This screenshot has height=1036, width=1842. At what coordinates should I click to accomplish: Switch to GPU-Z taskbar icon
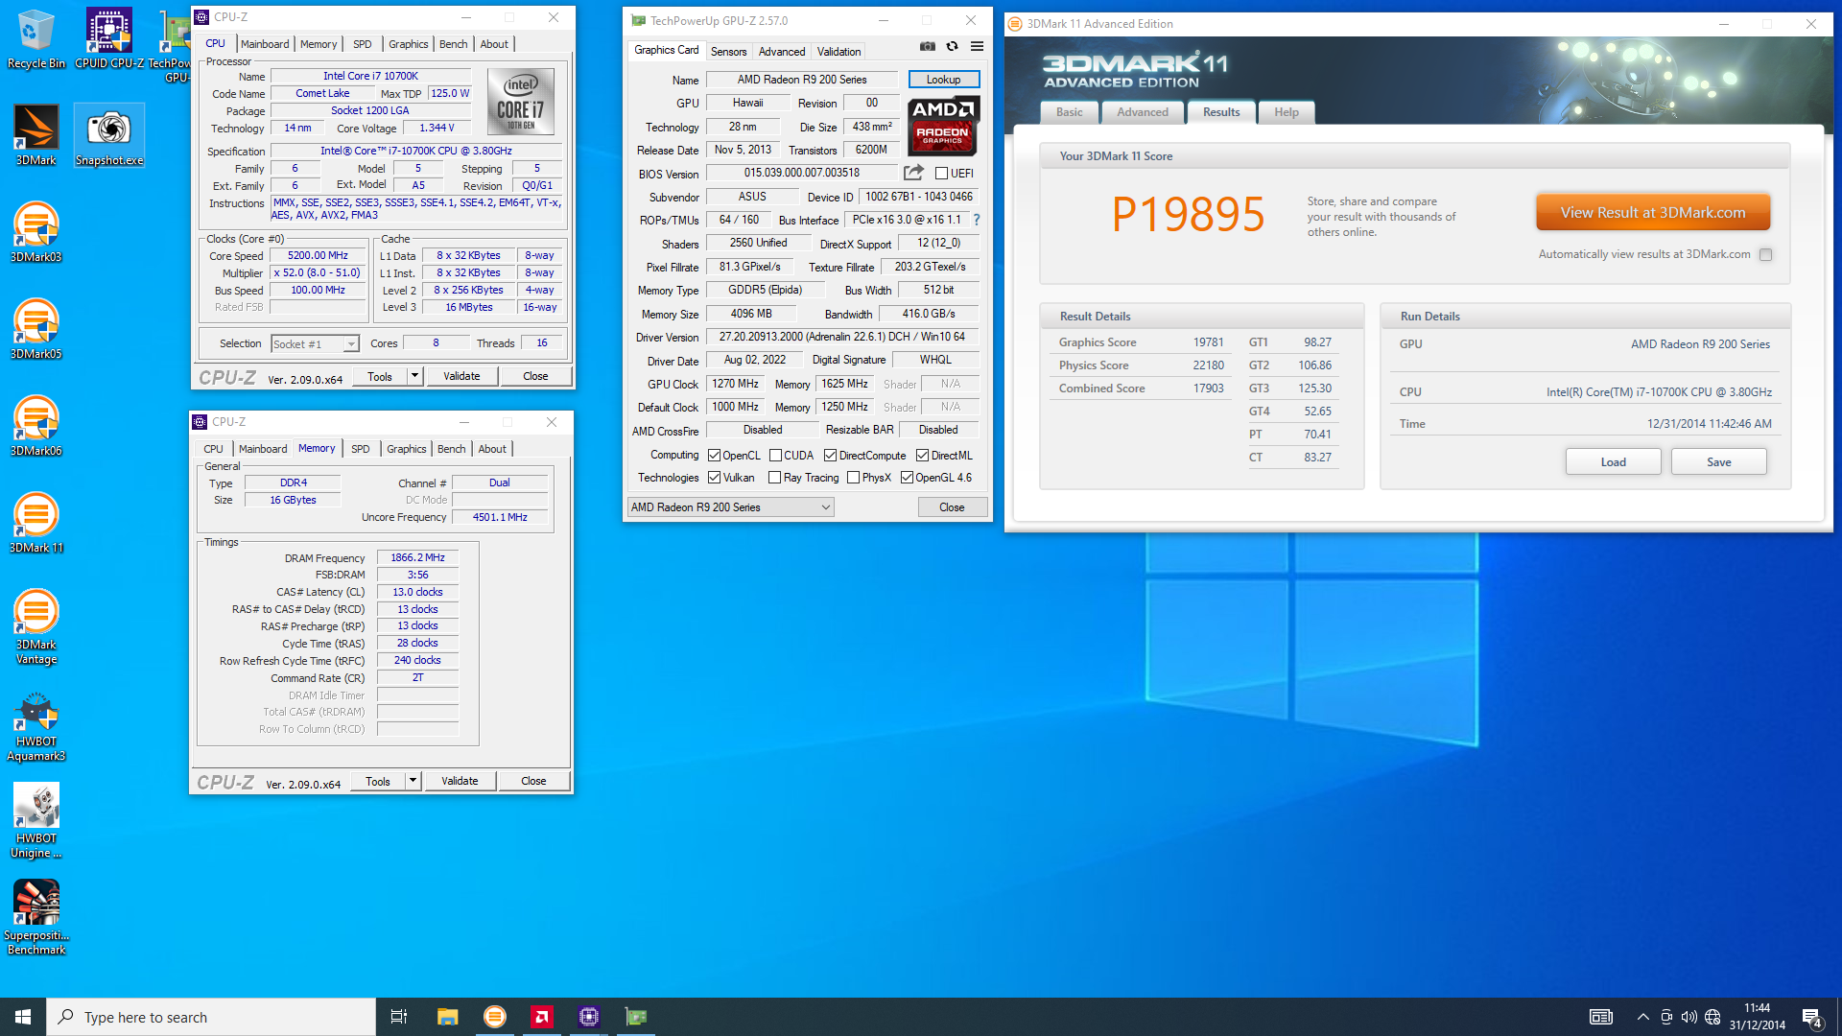635,1017
